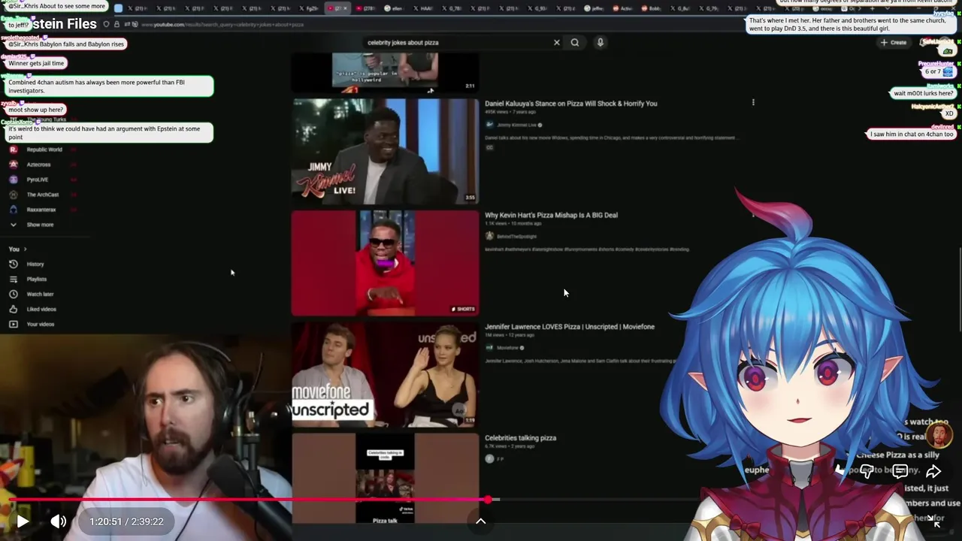Image resolution: width=962 pixels, height=541 pixels.
Task: Click title 'Daniel Kaluuya's Stance on Pizza'
Action: (x=571, y=104)
